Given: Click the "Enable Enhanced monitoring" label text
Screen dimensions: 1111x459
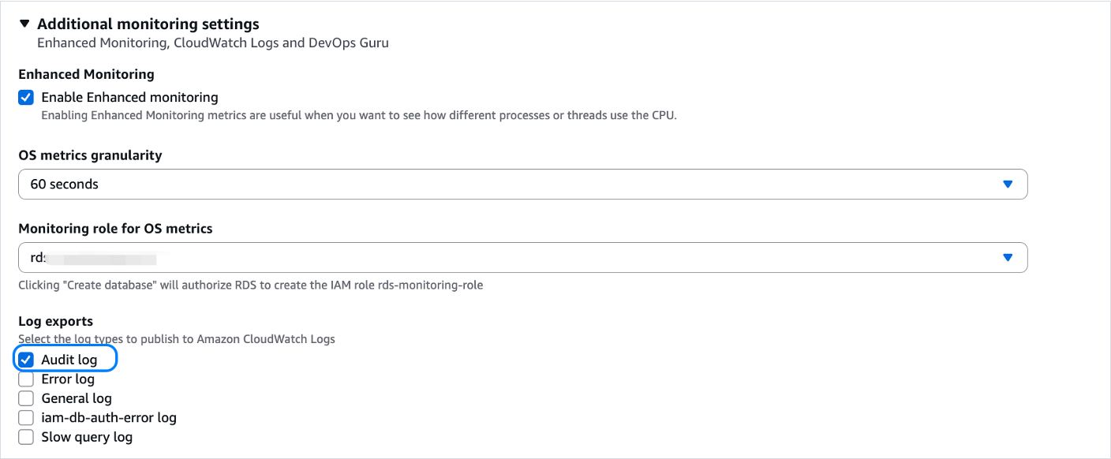Looking at the screenshot, I should 129,98.
